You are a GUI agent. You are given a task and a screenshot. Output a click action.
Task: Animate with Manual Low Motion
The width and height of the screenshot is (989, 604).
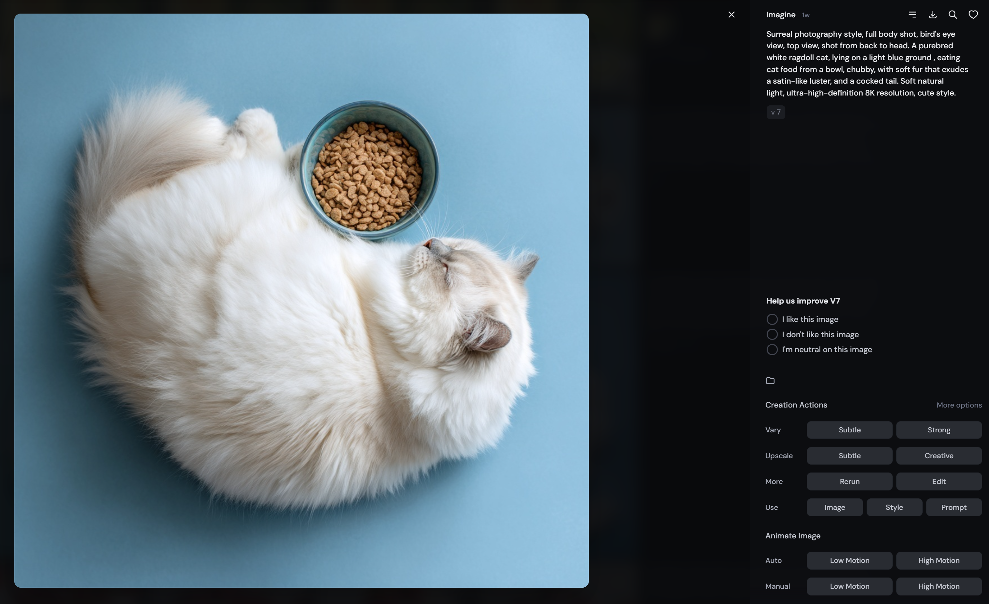coord(849,586)
